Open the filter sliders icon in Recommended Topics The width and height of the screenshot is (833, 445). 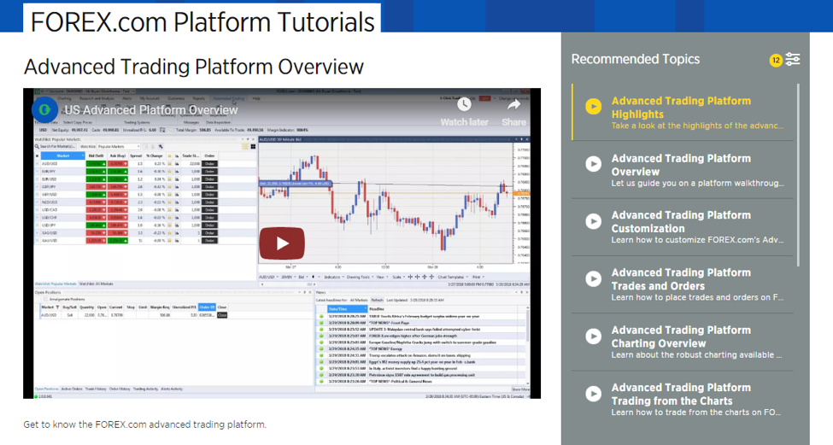793,60
